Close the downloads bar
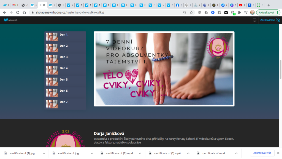Viewport: 282px width, 159px height. point(278,153)
